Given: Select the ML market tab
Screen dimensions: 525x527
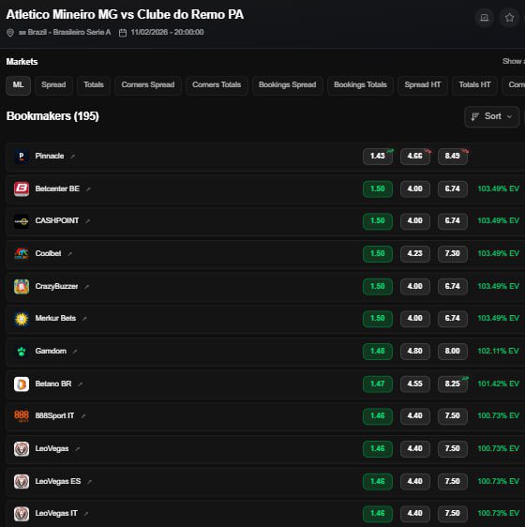Looking at the screenshot, I should (x=18, y=85).
